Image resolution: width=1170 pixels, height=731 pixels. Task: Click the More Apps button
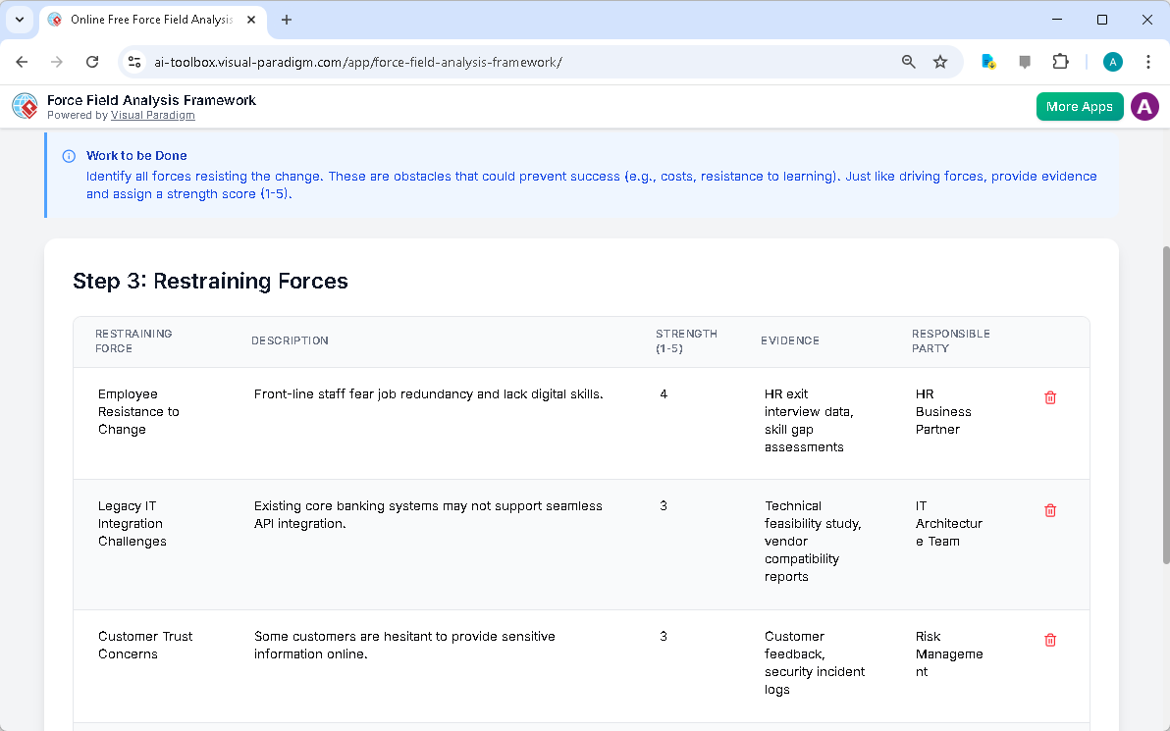[1080, 106]
